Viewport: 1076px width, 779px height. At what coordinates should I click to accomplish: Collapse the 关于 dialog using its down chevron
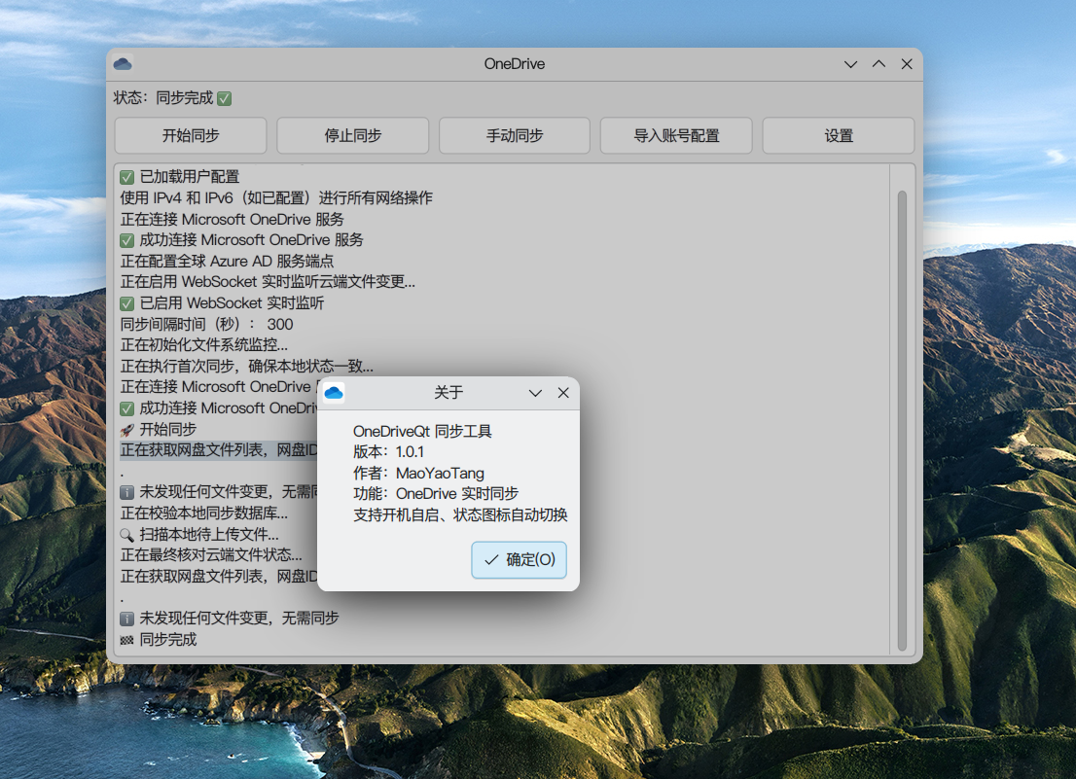pyautogui.click(x=535, y=393)
